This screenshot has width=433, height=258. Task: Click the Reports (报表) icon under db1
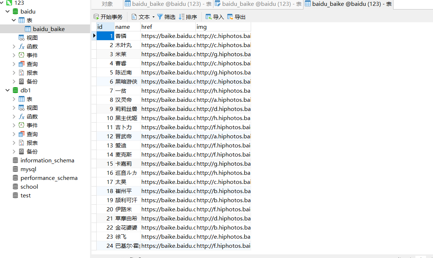tap(22, 143)
